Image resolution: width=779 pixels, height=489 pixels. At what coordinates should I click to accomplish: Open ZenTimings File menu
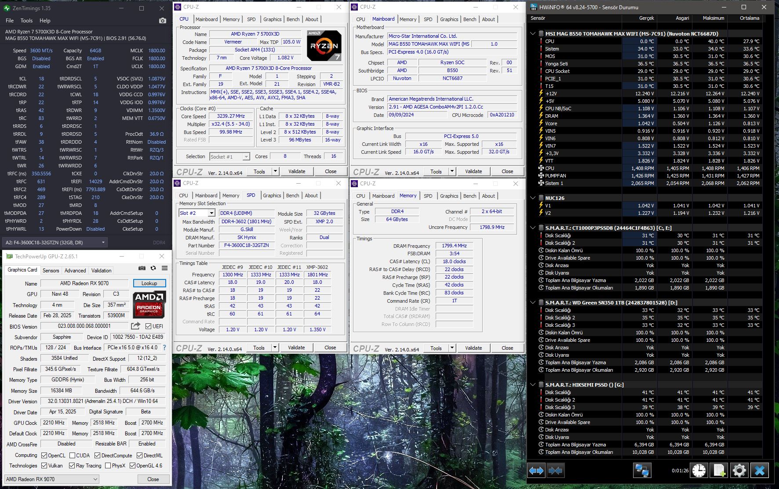pos(10,21)
